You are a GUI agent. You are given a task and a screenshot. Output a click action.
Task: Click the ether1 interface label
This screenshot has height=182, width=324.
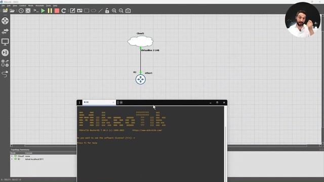tap(148, 73)
